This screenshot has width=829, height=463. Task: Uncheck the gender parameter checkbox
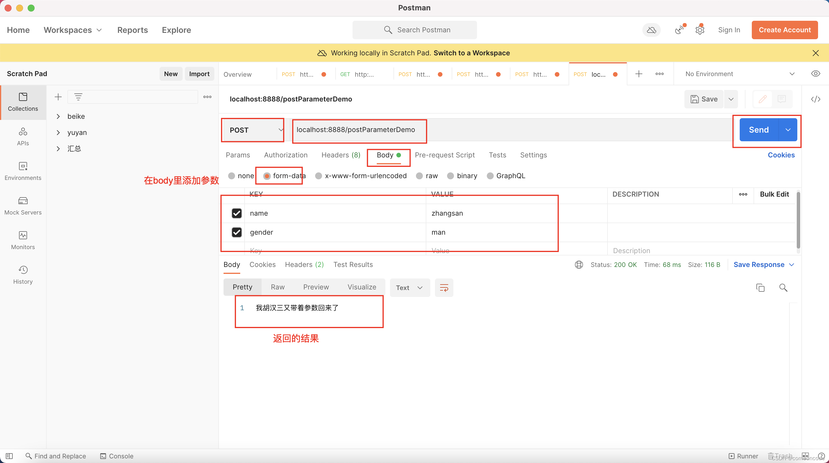[x=236, y=232]
